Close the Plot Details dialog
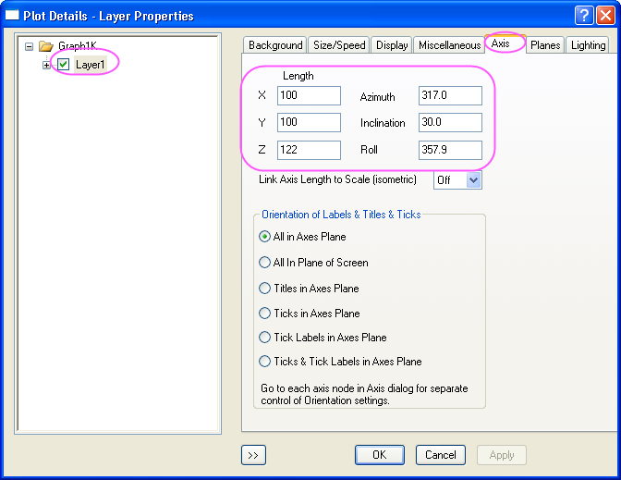 click(x=604, y=15)
